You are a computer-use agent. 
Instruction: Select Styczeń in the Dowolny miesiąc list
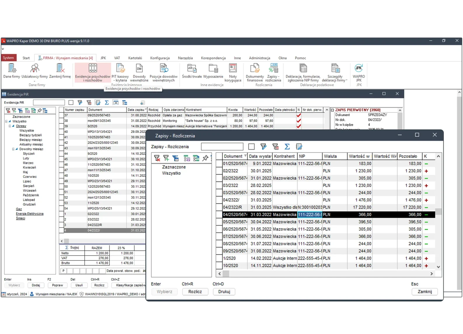click(29, 154)
